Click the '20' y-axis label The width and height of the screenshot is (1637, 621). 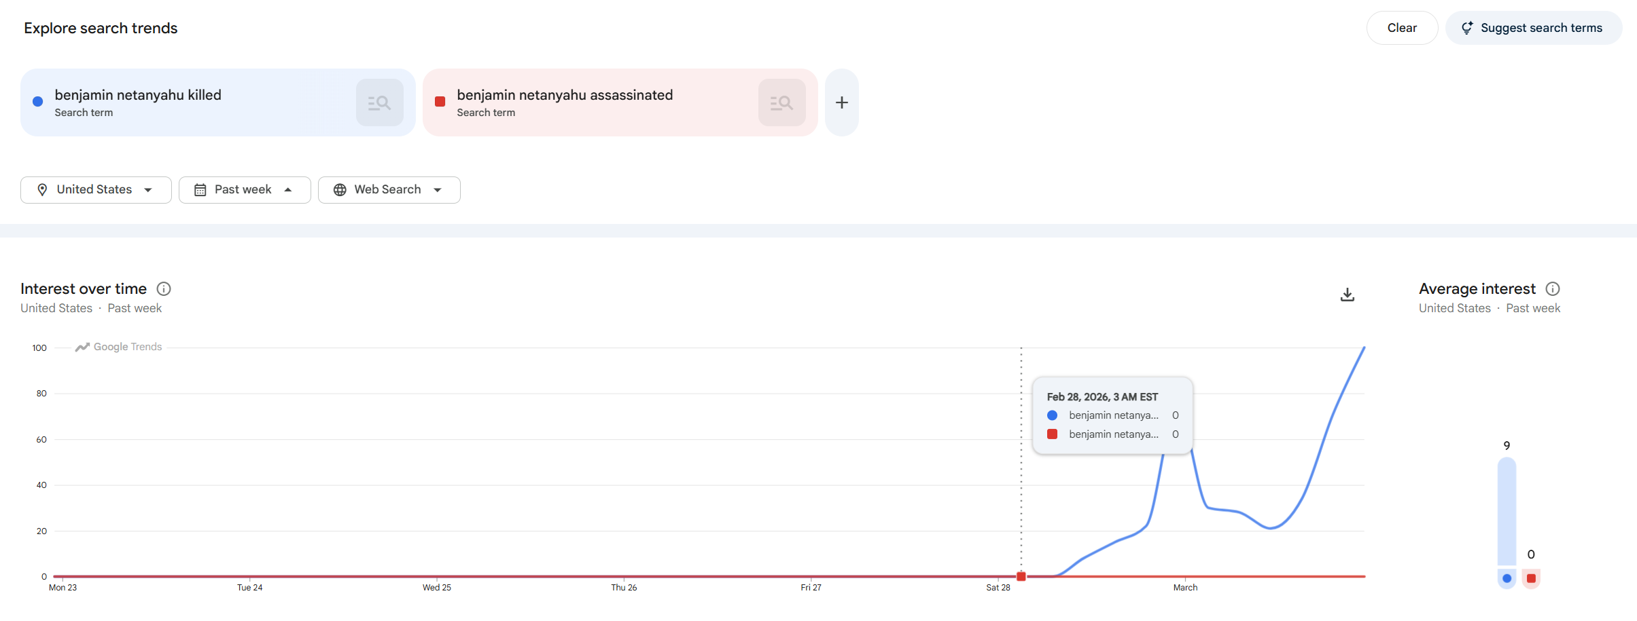(41, 531)
